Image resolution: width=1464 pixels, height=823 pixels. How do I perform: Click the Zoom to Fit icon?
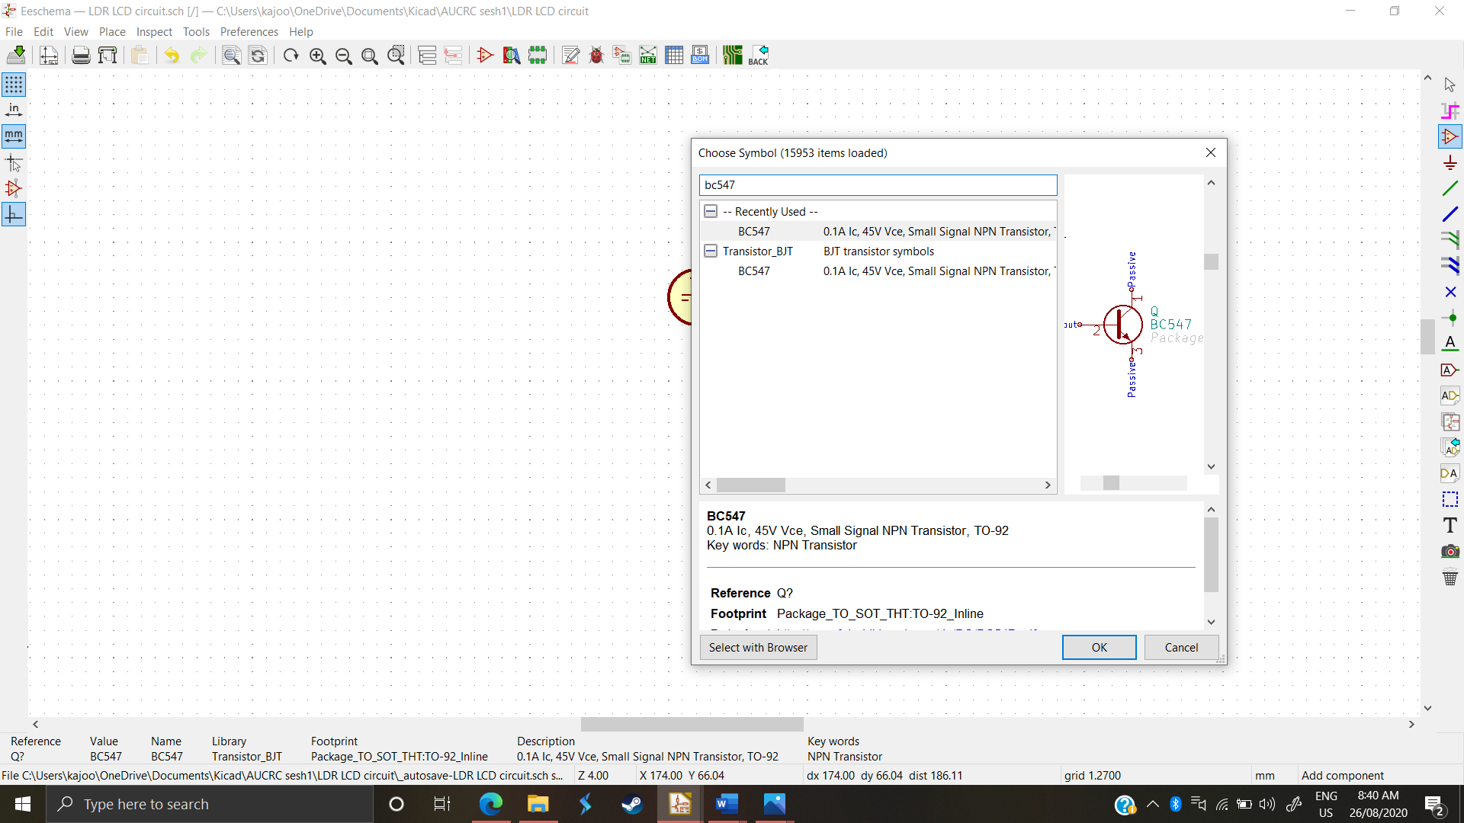(x=369, y=56)
